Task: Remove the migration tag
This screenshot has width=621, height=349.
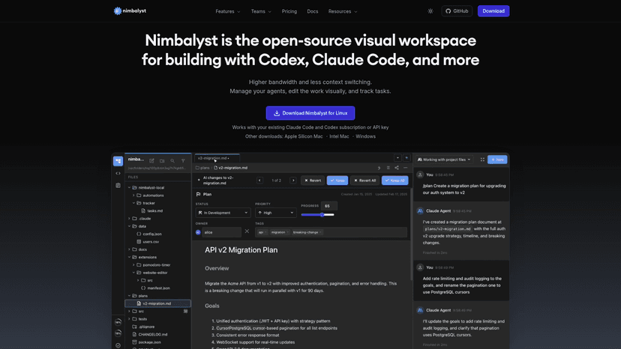Action: tap(287, 232)
